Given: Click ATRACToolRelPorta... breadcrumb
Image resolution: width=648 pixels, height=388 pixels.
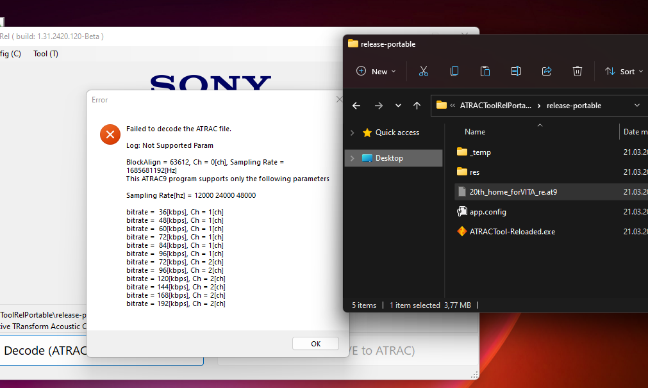Looking at the screenshot, I should 495,106.
